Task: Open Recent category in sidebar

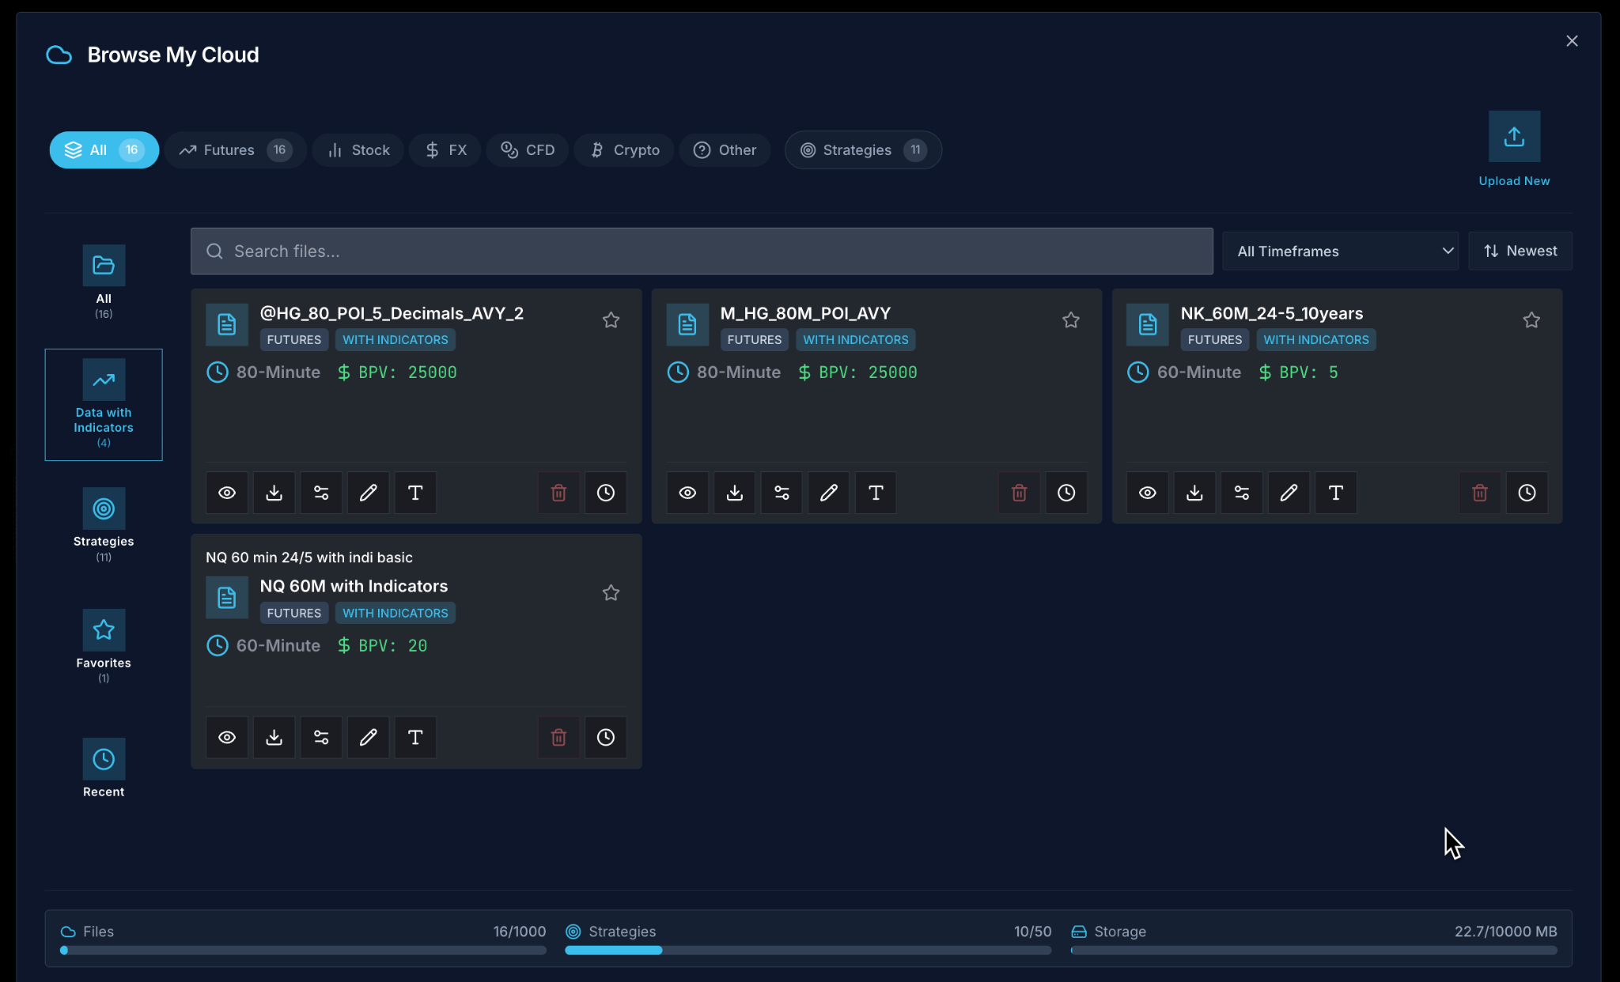Action: (104, 769)
